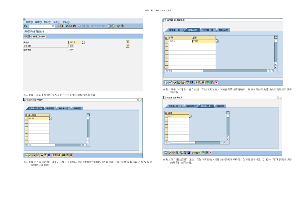Click table settings icon in bottom-left dialog
307x217 pixels.
(x=88, y=115)
